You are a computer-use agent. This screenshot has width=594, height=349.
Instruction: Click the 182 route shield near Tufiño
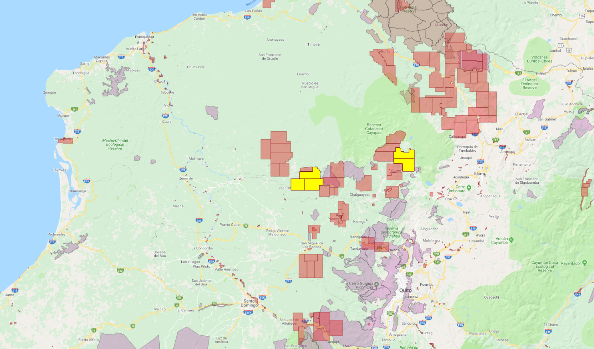[x=519, y=73]
